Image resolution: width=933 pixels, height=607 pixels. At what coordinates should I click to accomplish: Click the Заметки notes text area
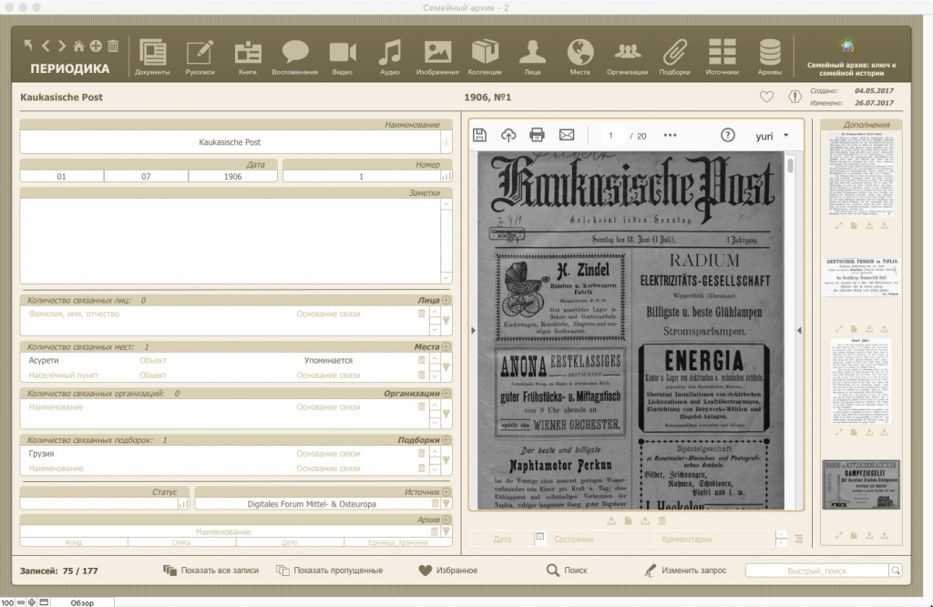click(x=231, y=241)
